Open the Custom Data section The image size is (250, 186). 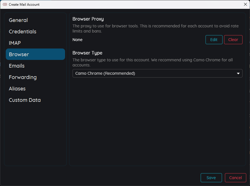(x=35, y=100)
